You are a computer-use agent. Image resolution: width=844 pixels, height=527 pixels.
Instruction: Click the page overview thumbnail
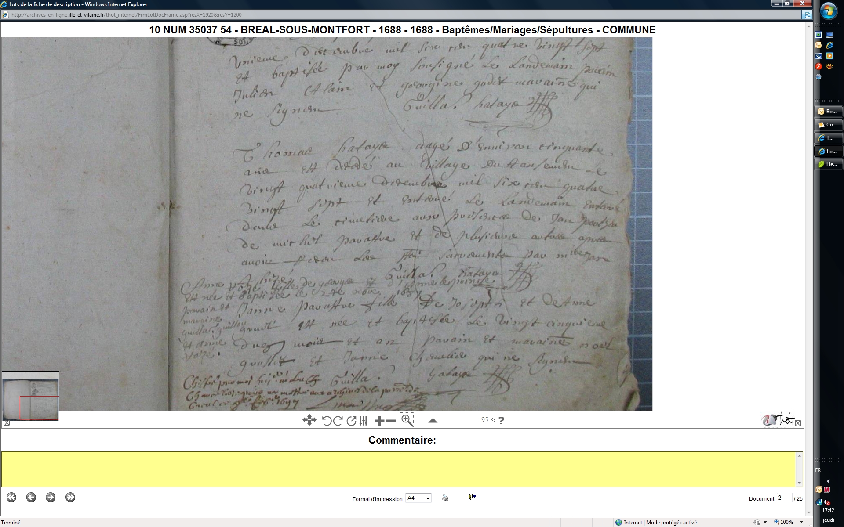point(30,397)
